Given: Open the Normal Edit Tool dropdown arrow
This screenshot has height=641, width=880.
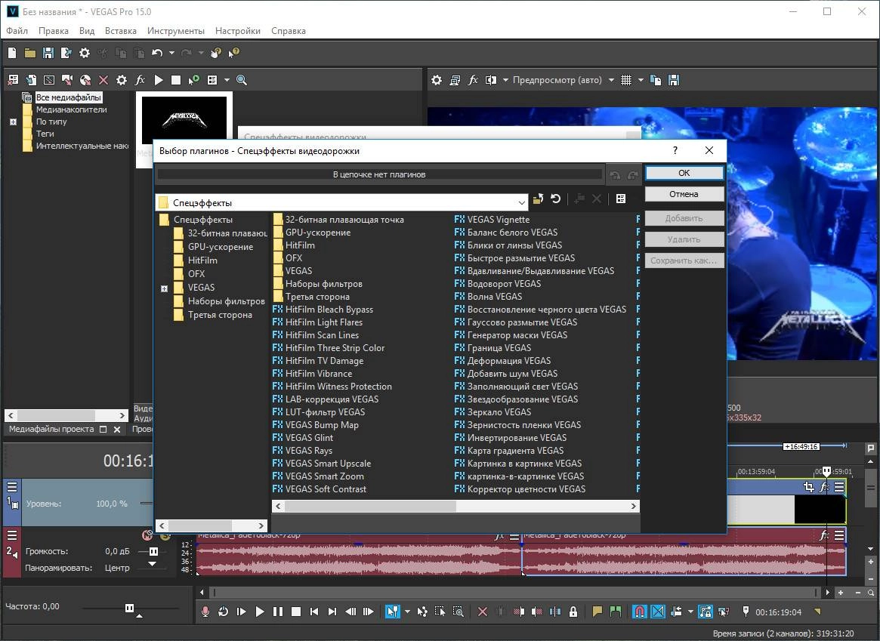Looking at the screenshot, I should click(x=407, y=612).
